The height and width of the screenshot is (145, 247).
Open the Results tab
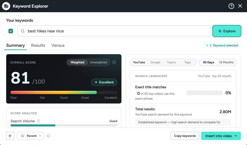coord(38,45)
